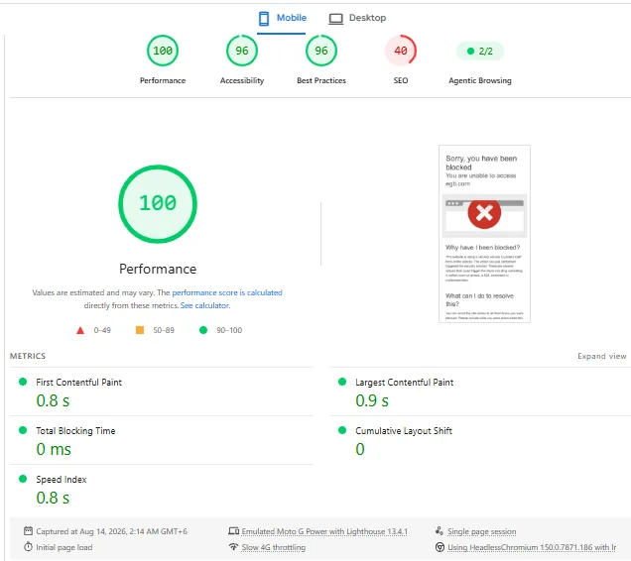The image size is (631, 561).
Task: Click the Total Blocking Time value 0 ms
Action: point(54,449)
